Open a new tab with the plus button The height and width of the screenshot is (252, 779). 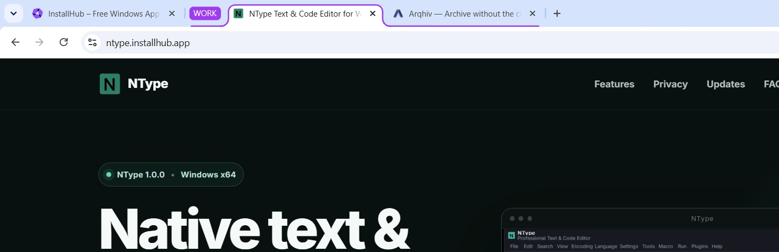pos(557,14)
